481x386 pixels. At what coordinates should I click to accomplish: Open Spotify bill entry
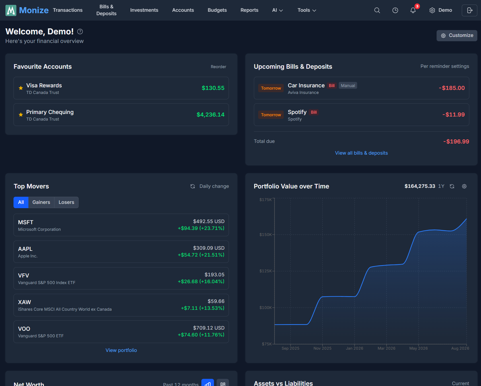[361, 115]
